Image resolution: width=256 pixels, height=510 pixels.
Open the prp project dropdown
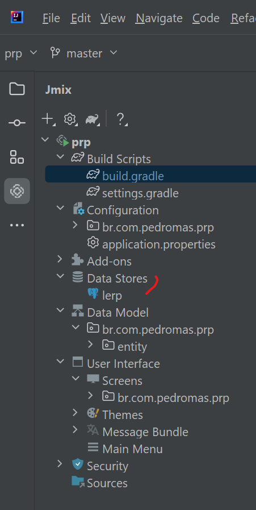tap(21, 53)
